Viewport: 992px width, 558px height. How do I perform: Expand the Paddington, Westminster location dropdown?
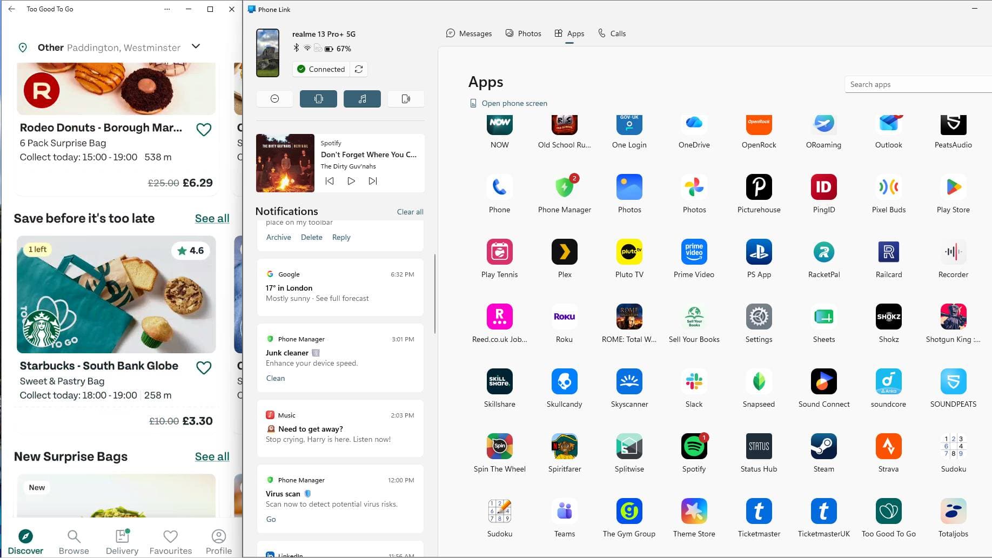click(x=196, y=46)
